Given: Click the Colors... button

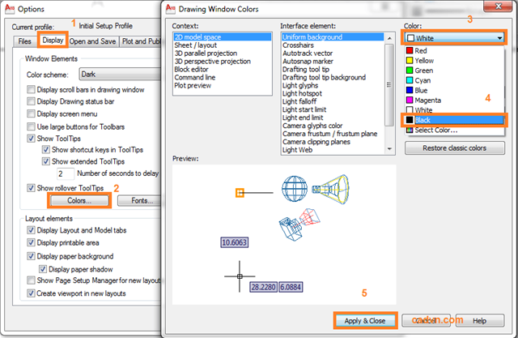Looking at the screenshot, I should click(x=79, y=201).
